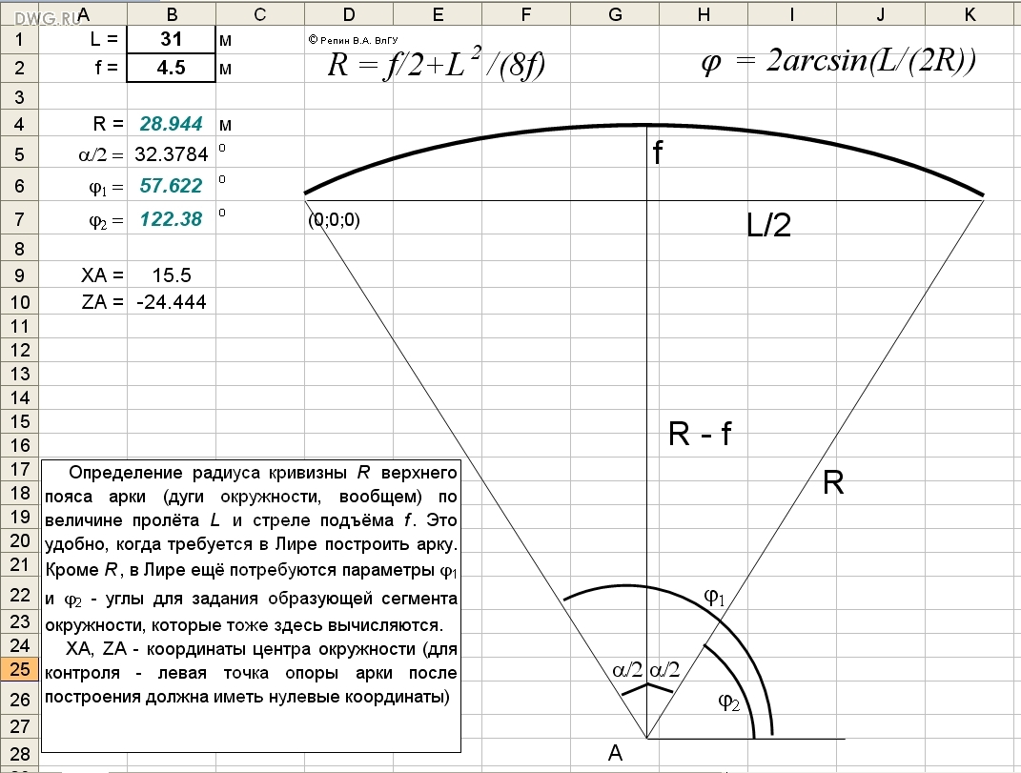The width and height of the screenshot is (1021, 773).
Task: Select the 'α/2 =' label cell
Action: tap(83, 154)
